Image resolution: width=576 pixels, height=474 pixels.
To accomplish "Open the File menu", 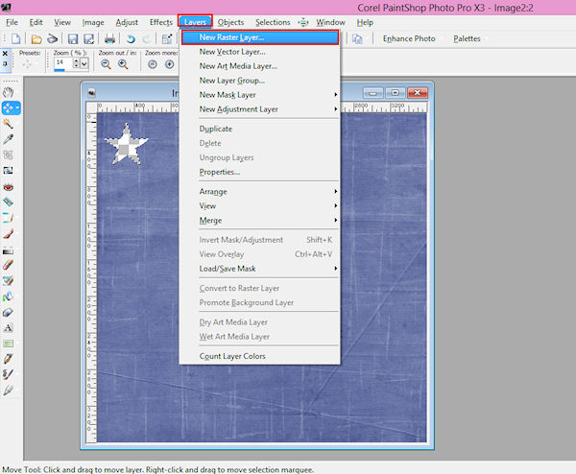I will tap(12, 22).
